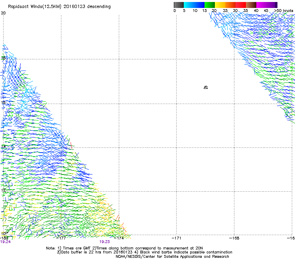Click the 14 latitude axis label
Image resolution: width=295 pixels, height=259 pixels.
tap(3, 146)
